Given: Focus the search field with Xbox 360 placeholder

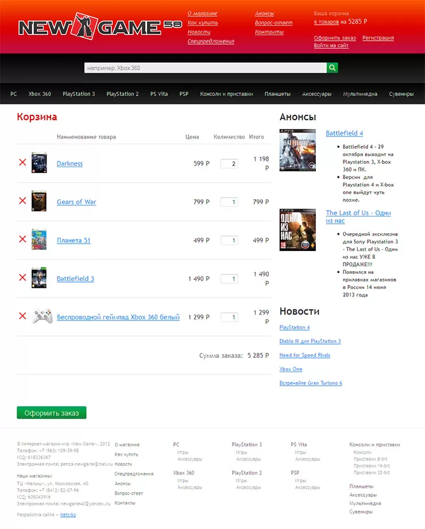Looking at the screenshot, I should coord(205,68).
